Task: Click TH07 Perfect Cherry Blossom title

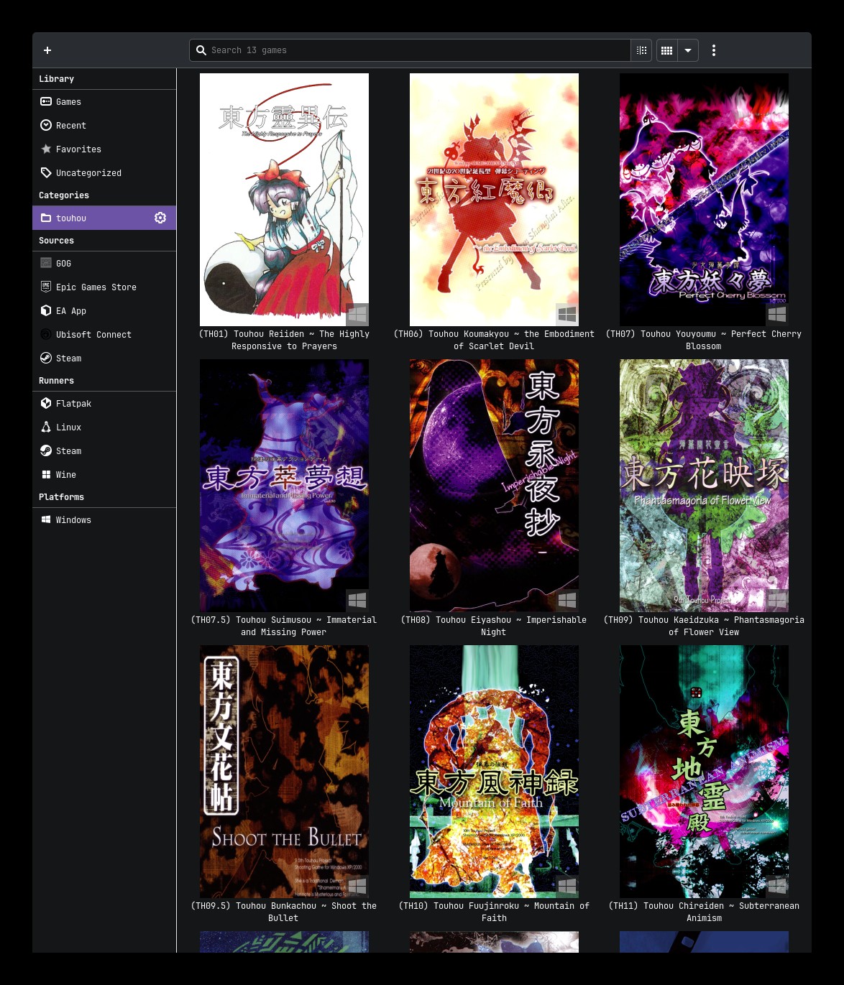Action: point(704,340)
